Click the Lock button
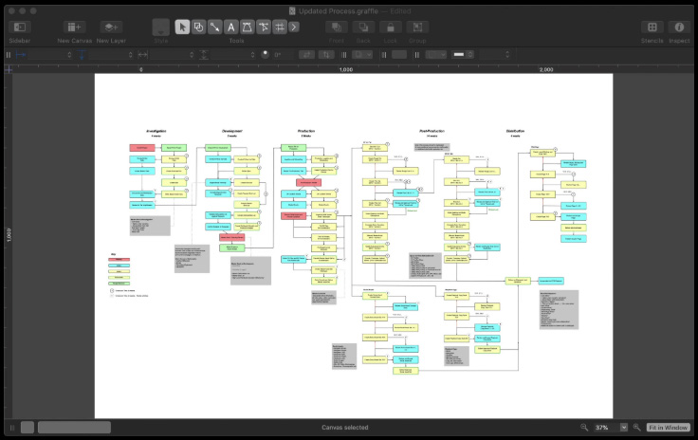 (391, 27)
